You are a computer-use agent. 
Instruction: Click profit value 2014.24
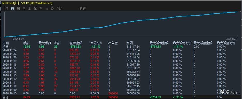pos(75,79)
